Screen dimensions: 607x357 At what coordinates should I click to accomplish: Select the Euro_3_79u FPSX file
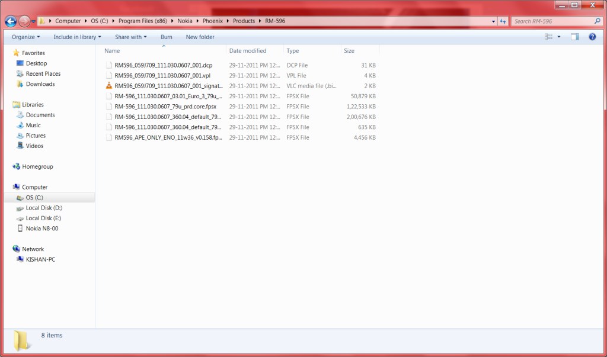(x=168, y=97)
